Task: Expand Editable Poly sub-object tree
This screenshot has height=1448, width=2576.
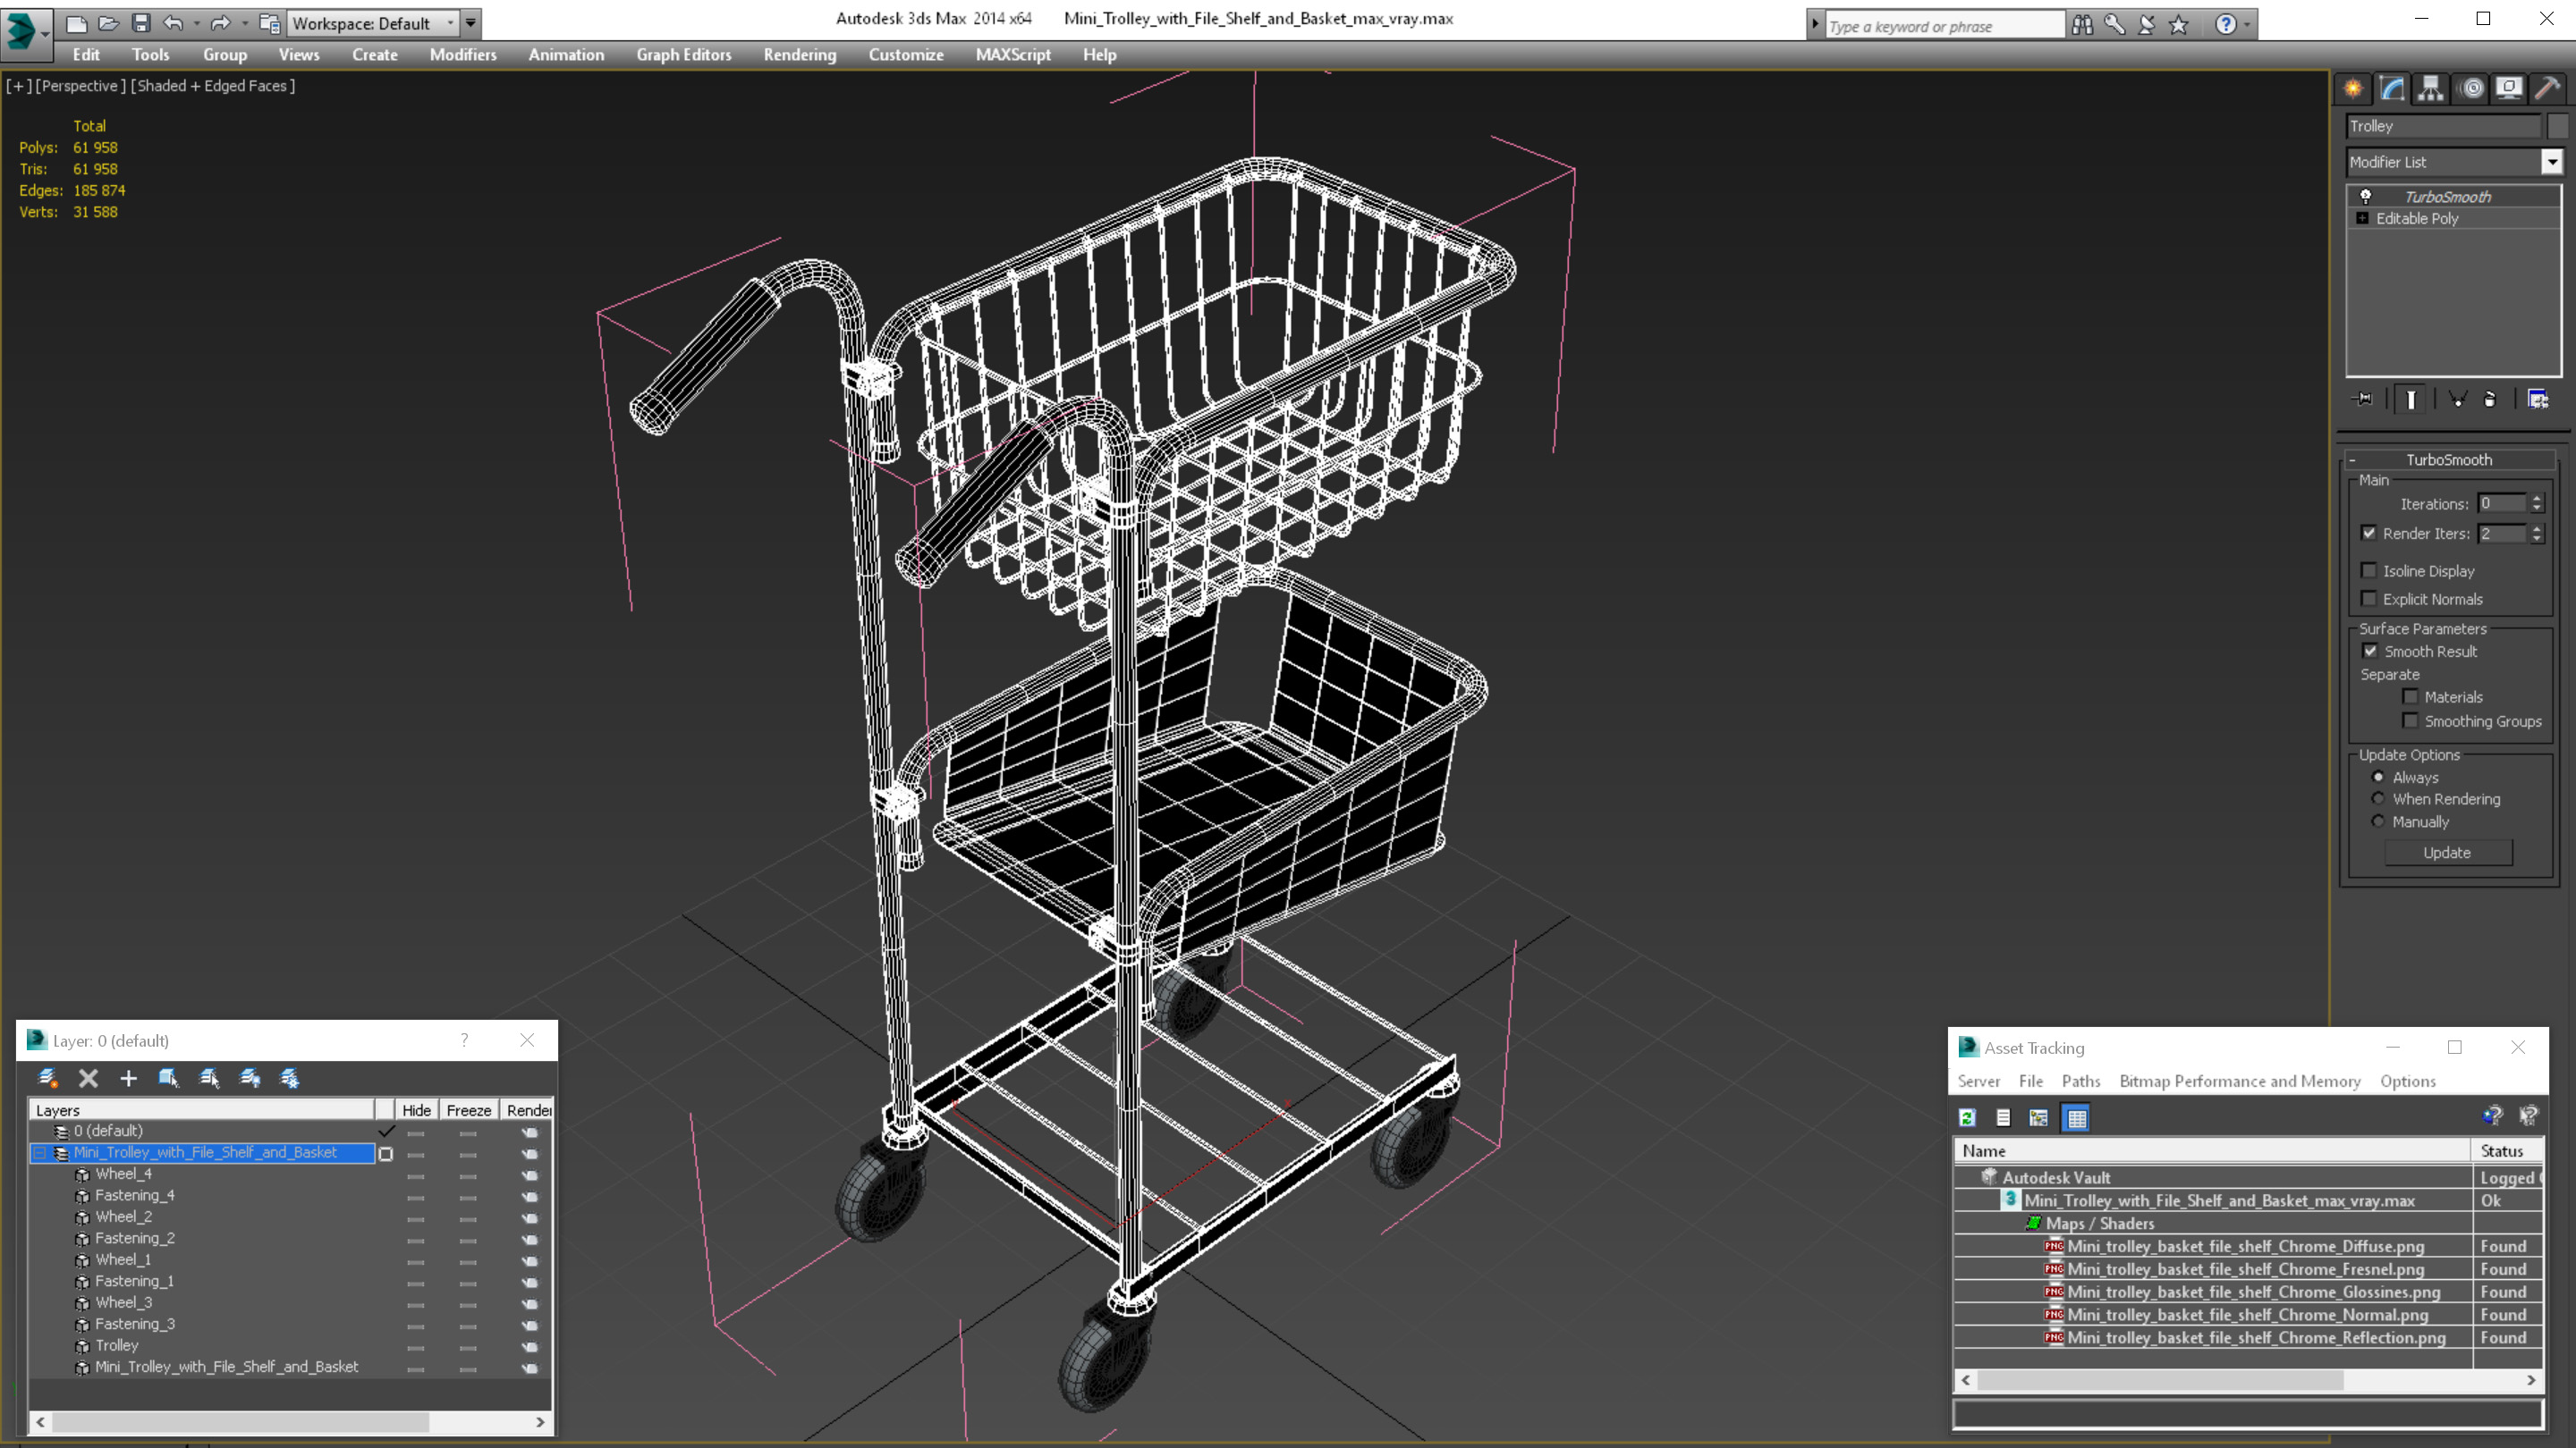Action: click(x=2363, y=219)
